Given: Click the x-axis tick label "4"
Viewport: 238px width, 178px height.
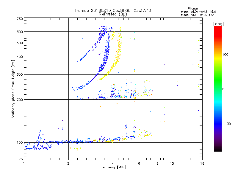Looking at the screenshot, I should 113,163.
